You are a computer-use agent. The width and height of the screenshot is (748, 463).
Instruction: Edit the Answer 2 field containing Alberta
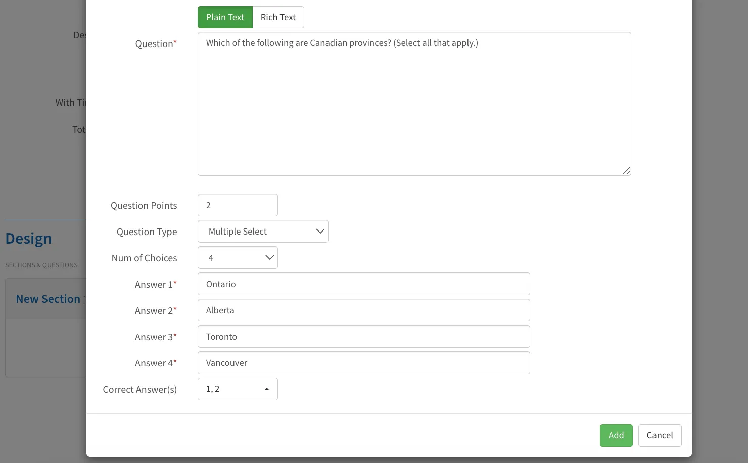(363, 310)
